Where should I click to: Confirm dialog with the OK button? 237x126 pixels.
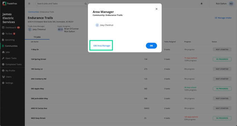[x=151, y=46]
